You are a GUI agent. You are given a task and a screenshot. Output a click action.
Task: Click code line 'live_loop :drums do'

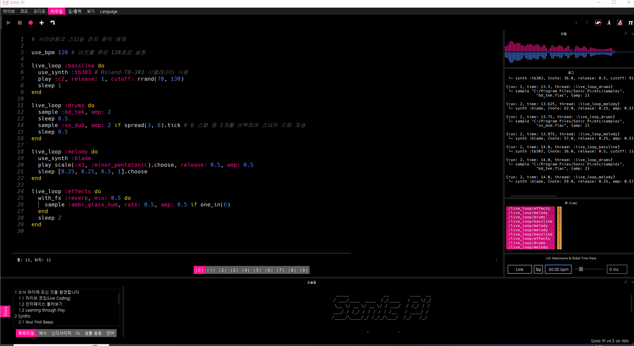coord(63,105)
